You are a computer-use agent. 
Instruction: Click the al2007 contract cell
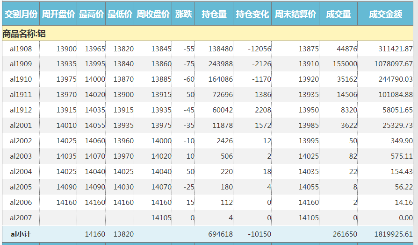(x=21, y=218)
